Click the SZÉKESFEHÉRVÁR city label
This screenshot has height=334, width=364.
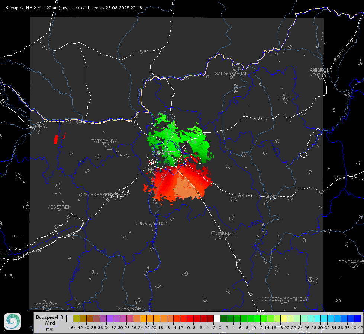pyautogui.click(x=106, y=195)
